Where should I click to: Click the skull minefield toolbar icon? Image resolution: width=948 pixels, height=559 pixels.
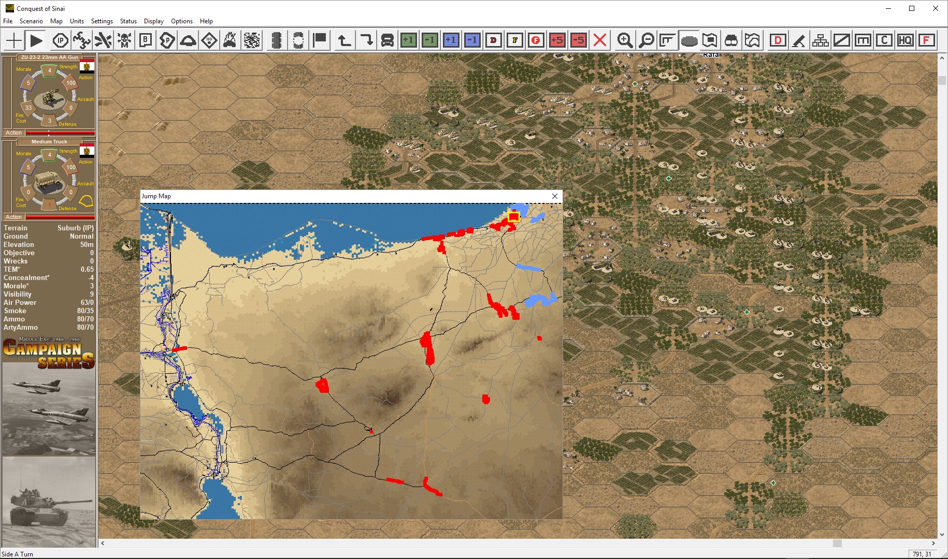pos(124,40)
